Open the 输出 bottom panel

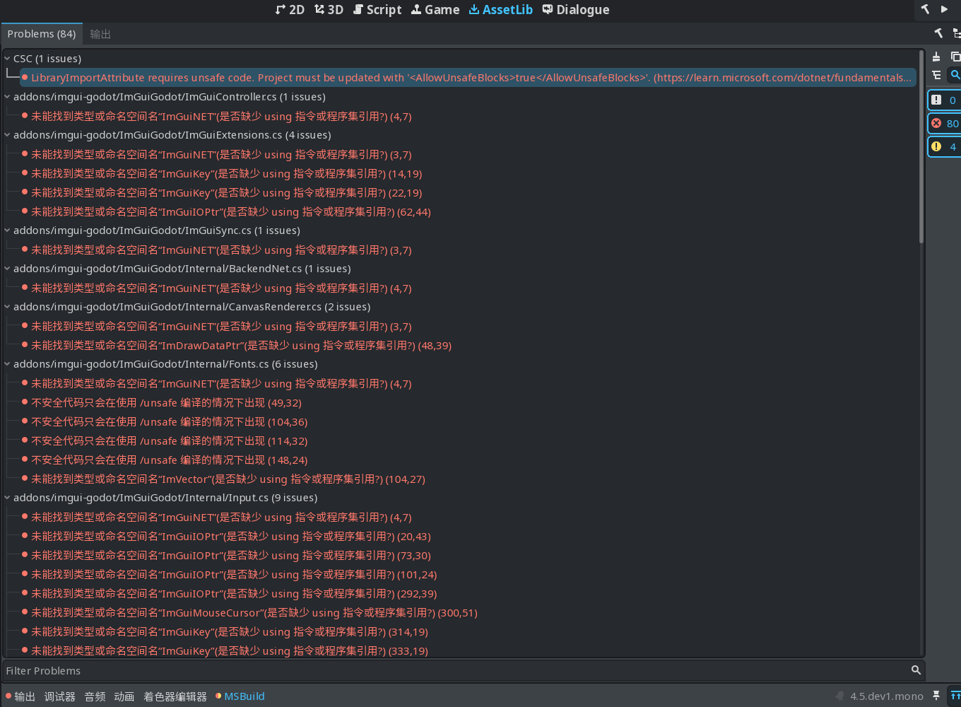[x=20, y=696]
